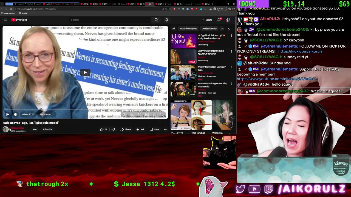Share the video using Share button
Screen dimensions: 351x197
coord(126,129)
